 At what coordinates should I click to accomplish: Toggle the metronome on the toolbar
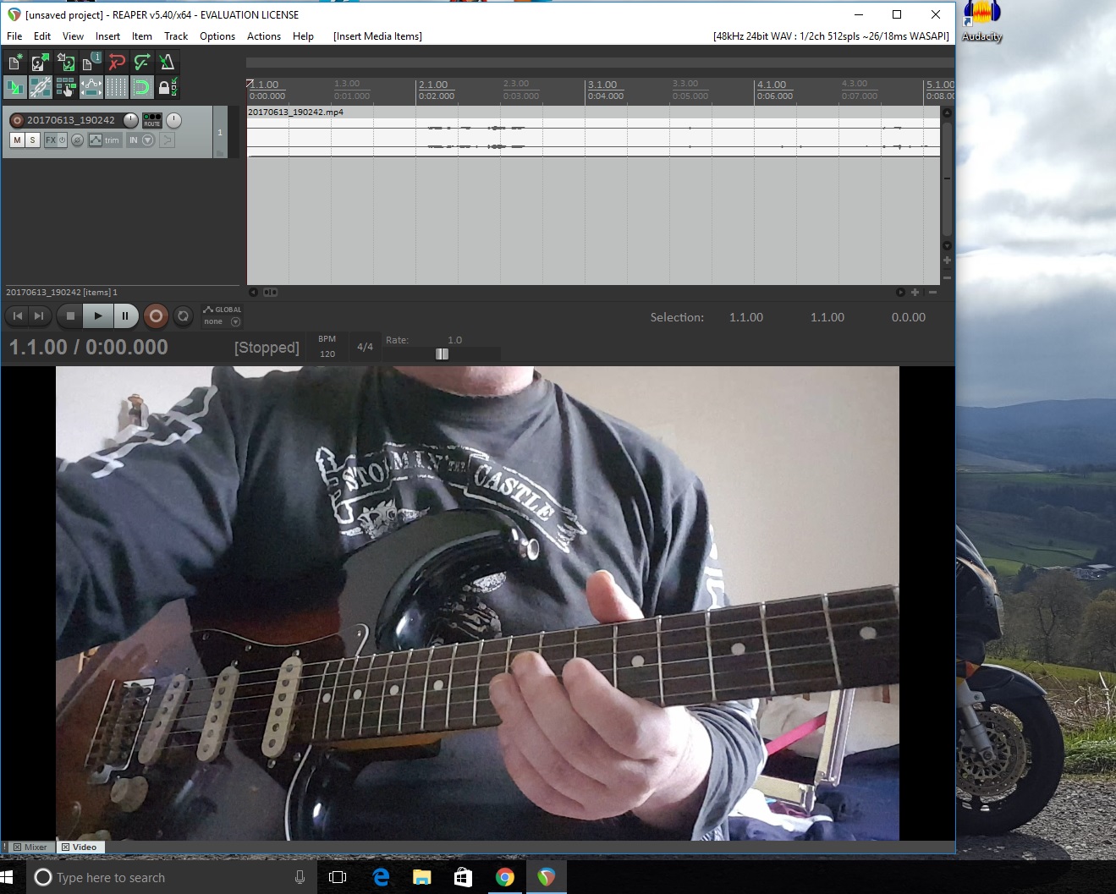tap(167, 62)
